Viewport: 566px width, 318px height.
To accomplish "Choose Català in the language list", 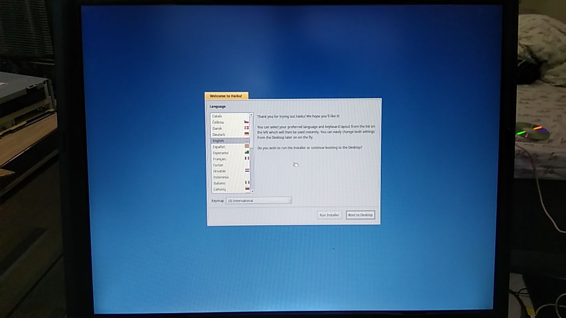I will point(230,116).
